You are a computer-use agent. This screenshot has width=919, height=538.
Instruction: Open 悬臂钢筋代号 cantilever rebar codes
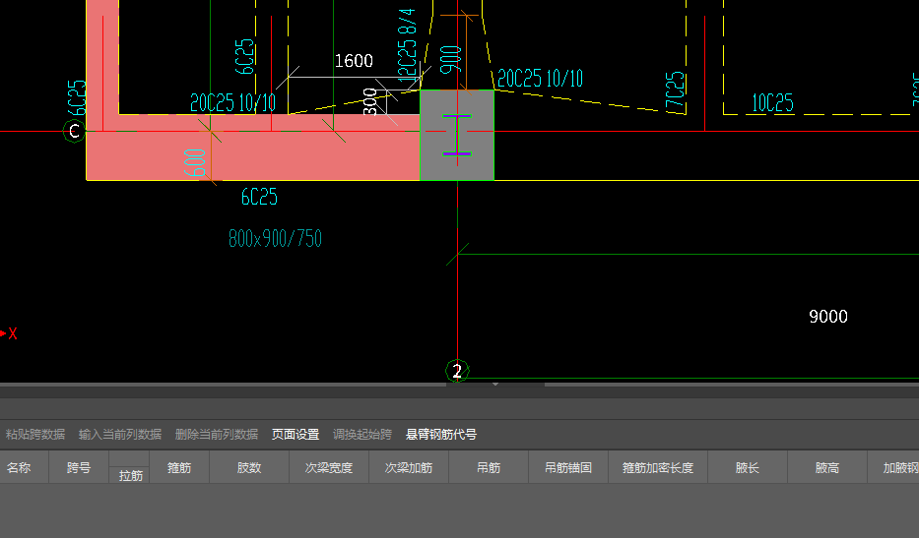click(440, 435)
